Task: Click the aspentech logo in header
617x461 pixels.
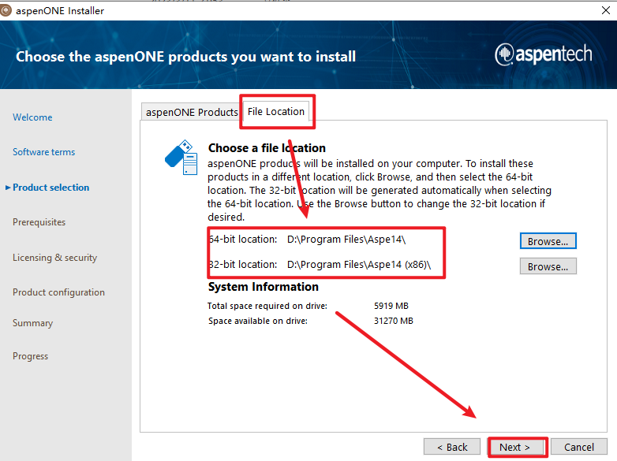Action: [x=550, y=54]
